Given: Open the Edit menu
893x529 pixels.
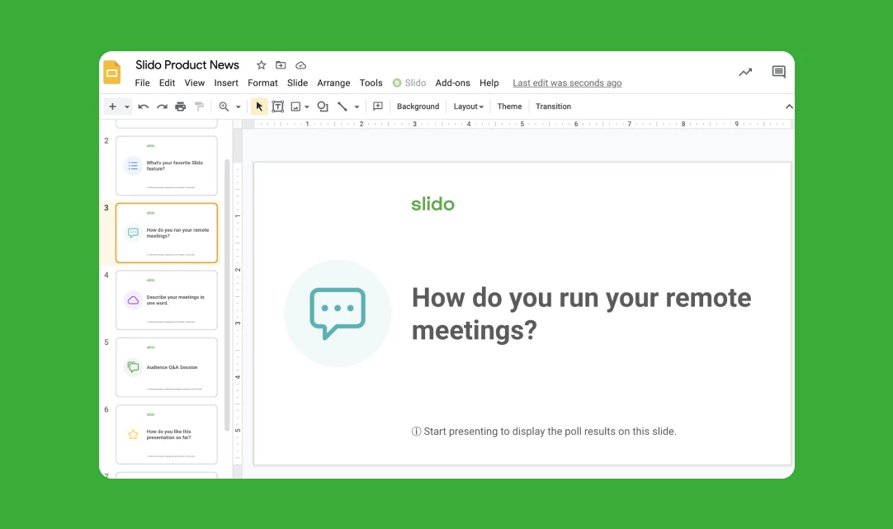Looking at the screenshot, I should (167, 83).
